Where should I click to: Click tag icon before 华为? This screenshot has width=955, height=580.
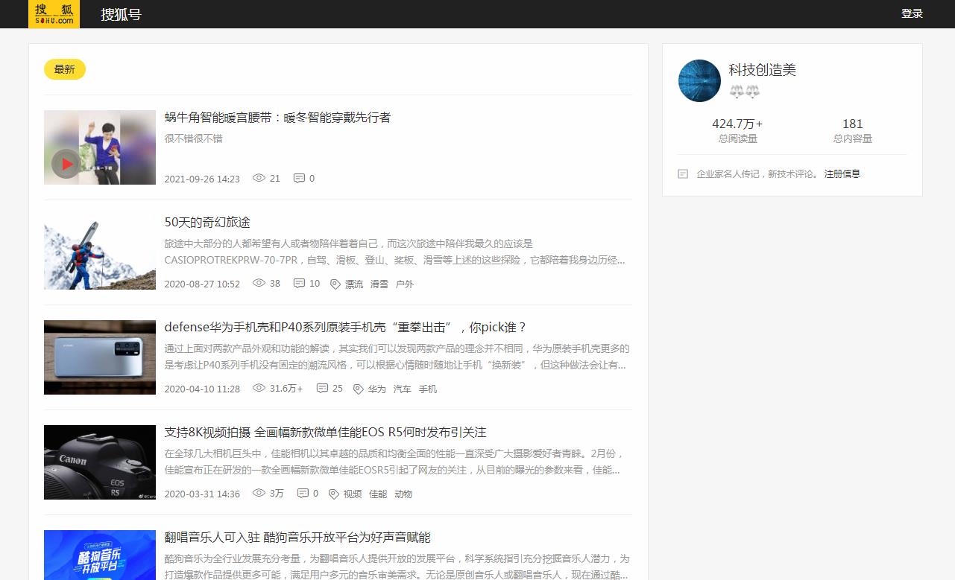359,389
